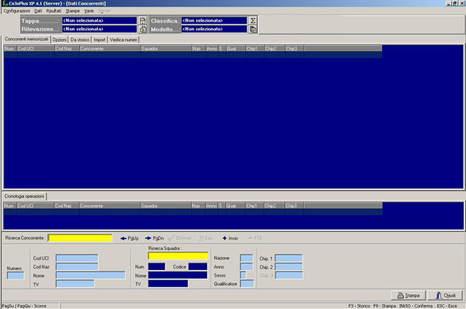The height and width of the screenshot is (309, 466).
Task: Select the Cronologia operazioni tab
Action: [24, 196]
